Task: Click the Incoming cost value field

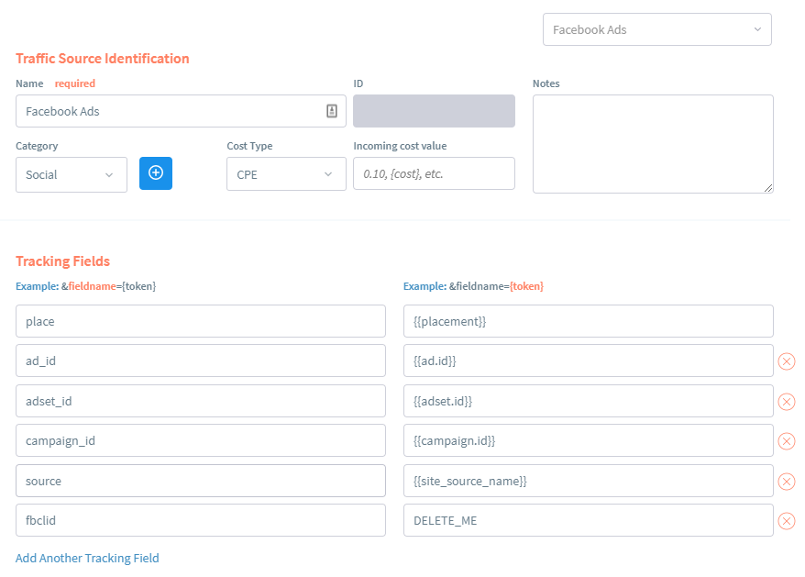Action: coord(434,173)
